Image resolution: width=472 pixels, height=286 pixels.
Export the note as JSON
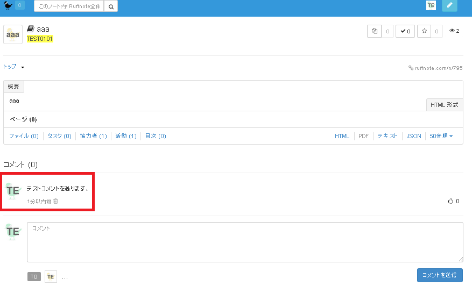[x=413, y=136]
